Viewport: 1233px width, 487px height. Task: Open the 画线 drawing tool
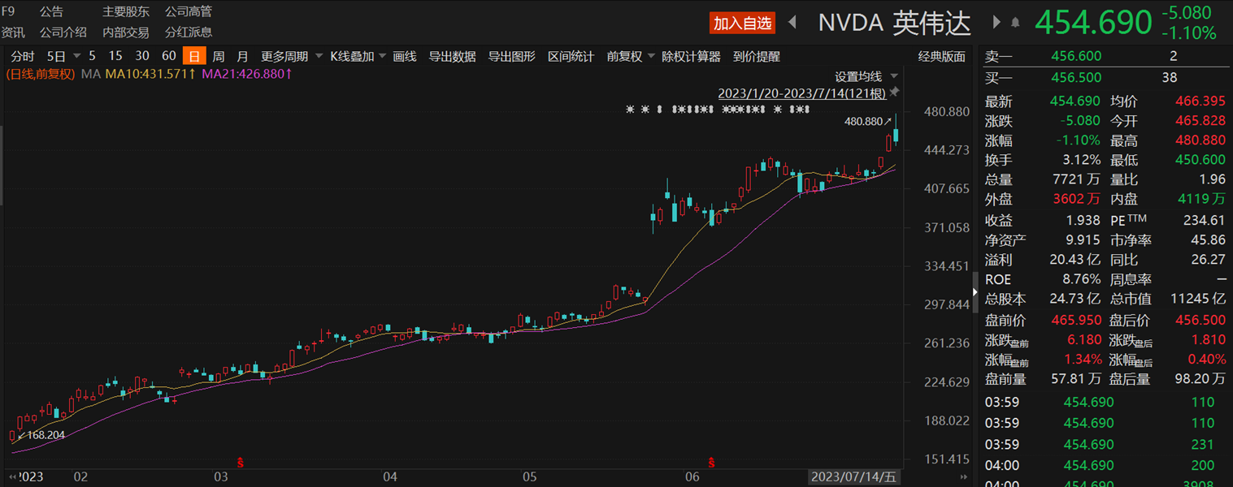[x=404, y=56]
